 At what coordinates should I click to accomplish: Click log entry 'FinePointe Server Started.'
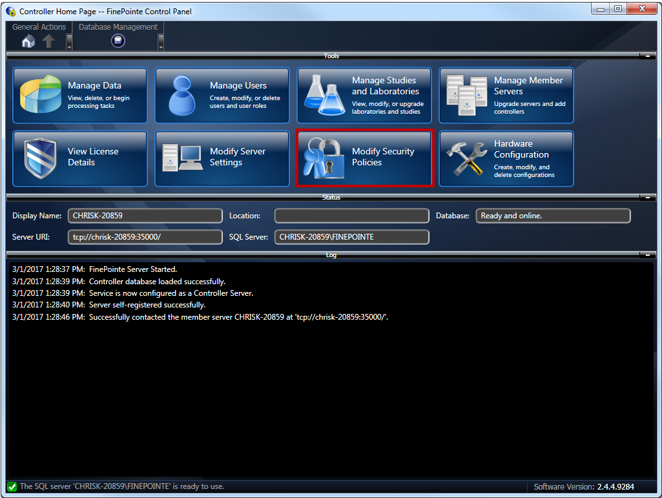click(x=133, y=269)
